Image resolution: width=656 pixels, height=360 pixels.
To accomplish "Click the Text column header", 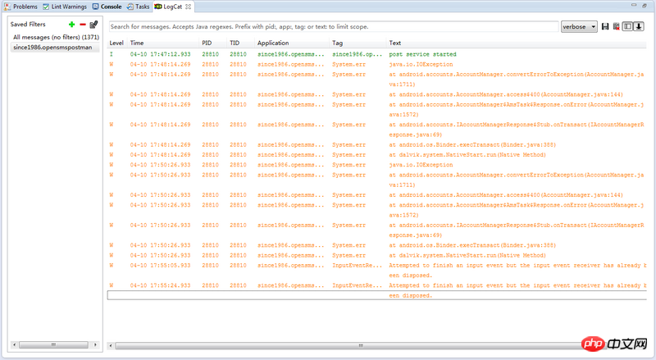I will (395, 43).
